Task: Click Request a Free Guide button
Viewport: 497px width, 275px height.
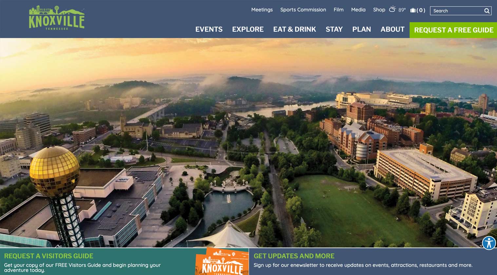Action: (x=453, y=30)
